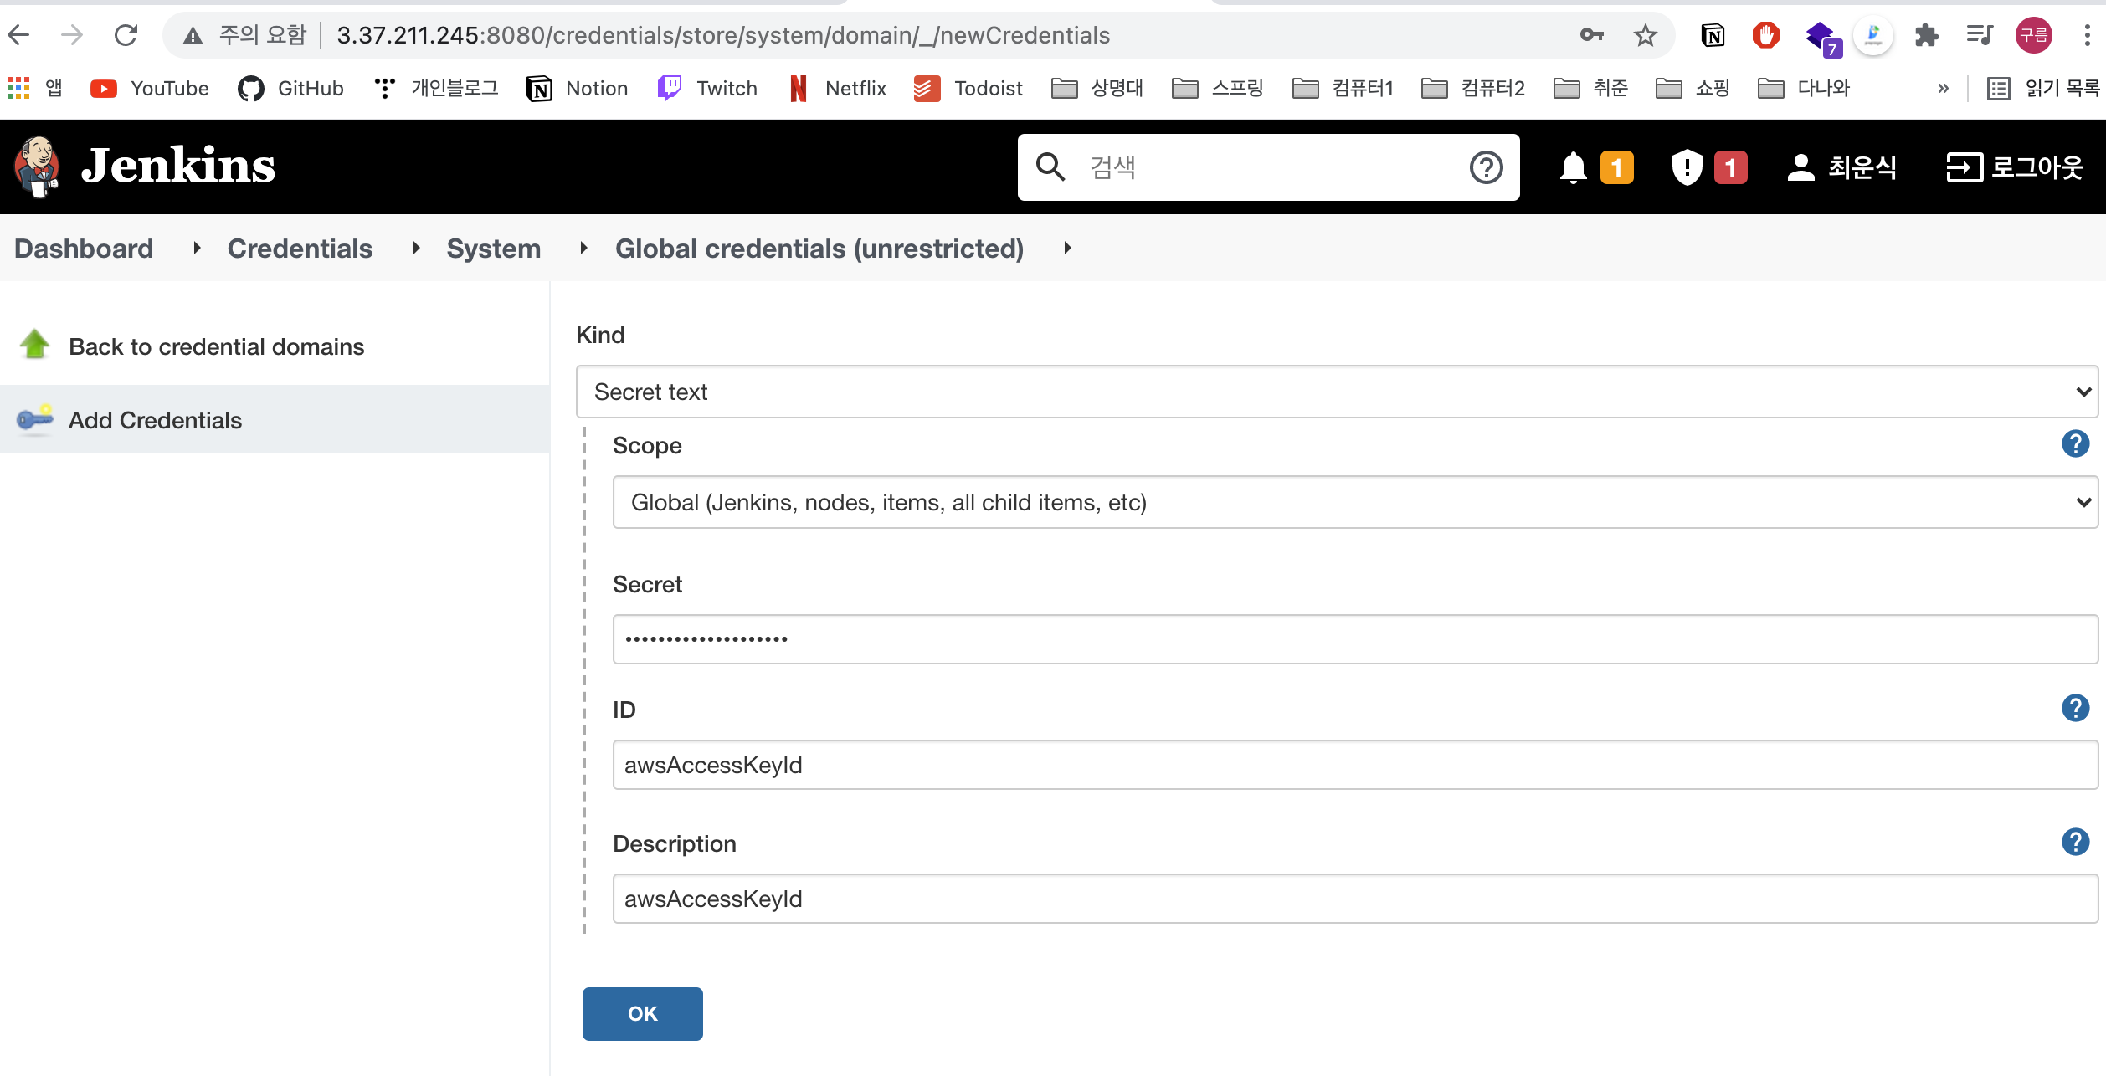The width and height of the screenshot is (2106, 1076).
Task: Go Back to credential domains
Action: point(216,346)
